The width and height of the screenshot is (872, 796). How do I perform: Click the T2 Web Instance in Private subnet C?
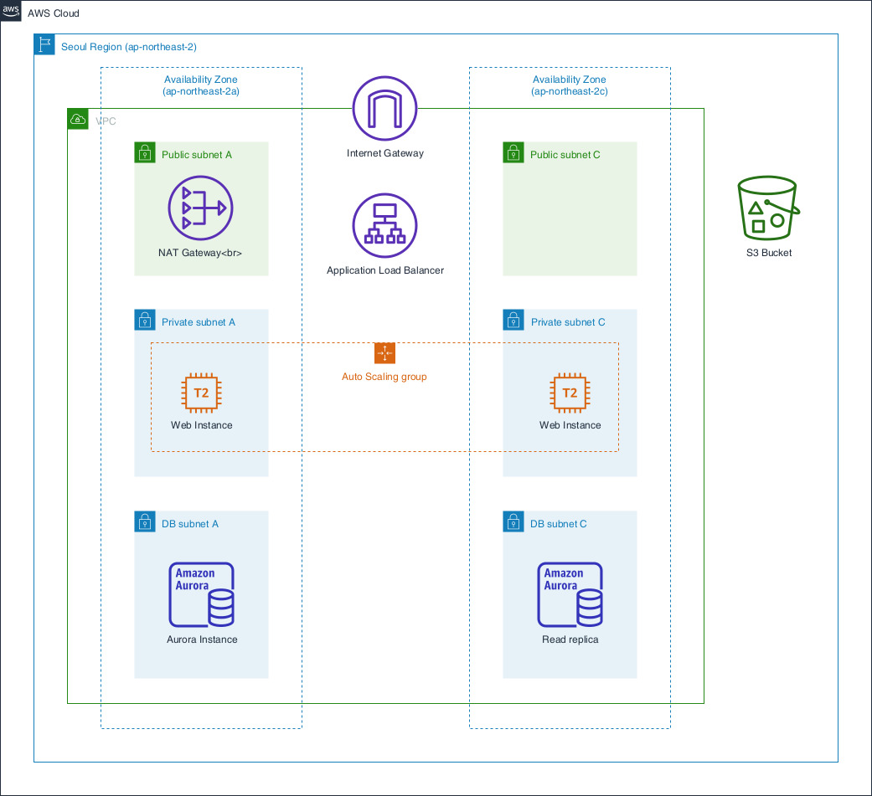(x=570, y=393)
